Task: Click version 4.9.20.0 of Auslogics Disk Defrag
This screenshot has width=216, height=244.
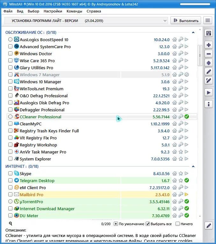Action: click(162, 103)
